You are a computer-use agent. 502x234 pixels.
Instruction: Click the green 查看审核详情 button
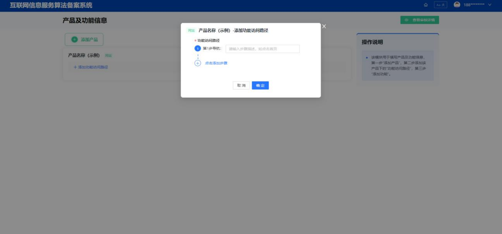click(x=420, y=20)
